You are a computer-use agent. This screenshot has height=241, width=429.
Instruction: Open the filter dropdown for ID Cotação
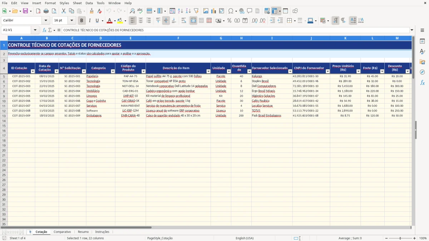[x=33, y=71]
